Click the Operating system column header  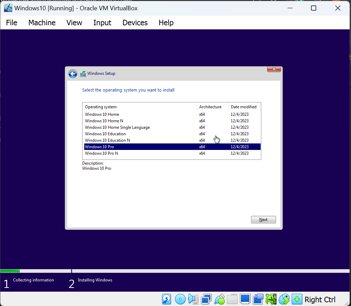click(x=140, y=107)
